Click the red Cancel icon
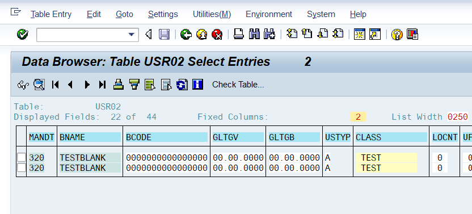The image size is (472, 214). click(217, 35)
